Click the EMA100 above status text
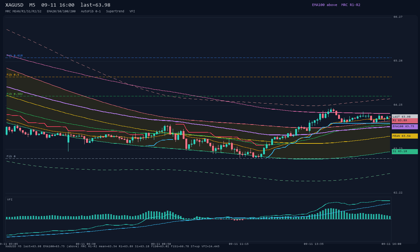The height and width of the screenshot is (252, 420). coord(325,5)
